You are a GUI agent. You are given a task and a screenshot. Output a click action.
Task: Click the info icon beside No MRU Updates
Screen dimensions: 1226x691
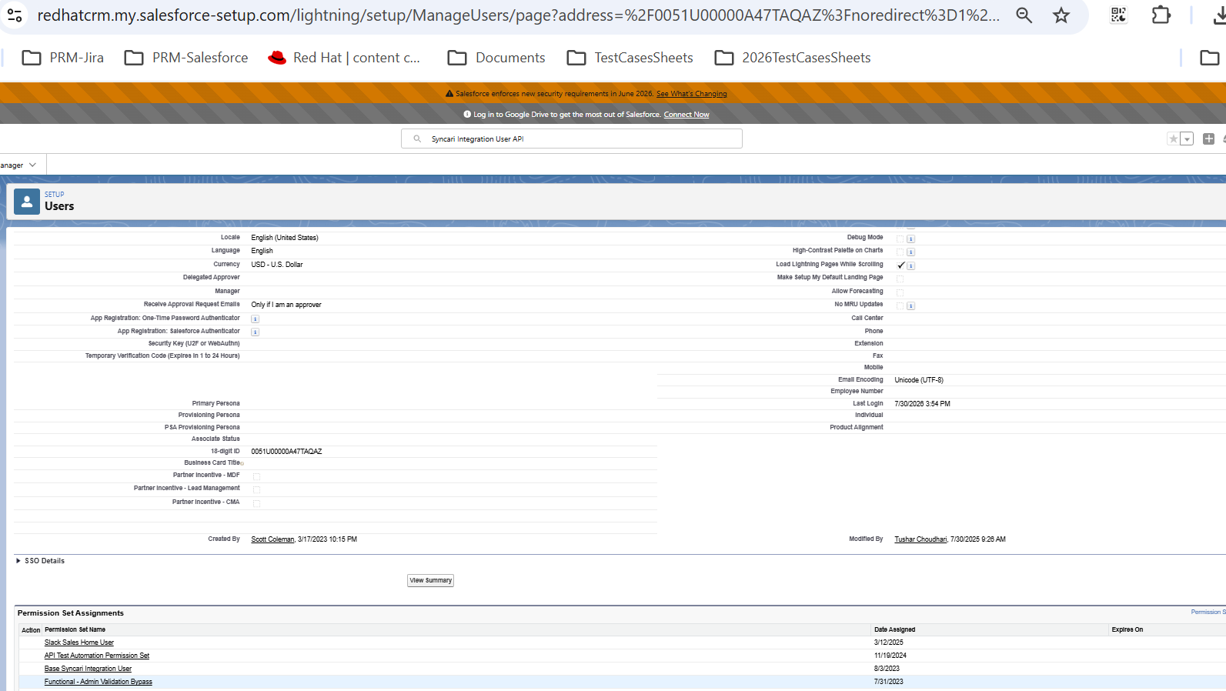(910, 306)
